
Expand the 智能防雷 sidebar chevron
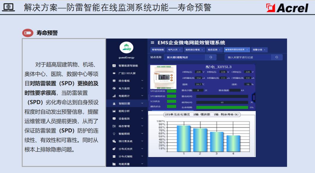click(142, 103)
